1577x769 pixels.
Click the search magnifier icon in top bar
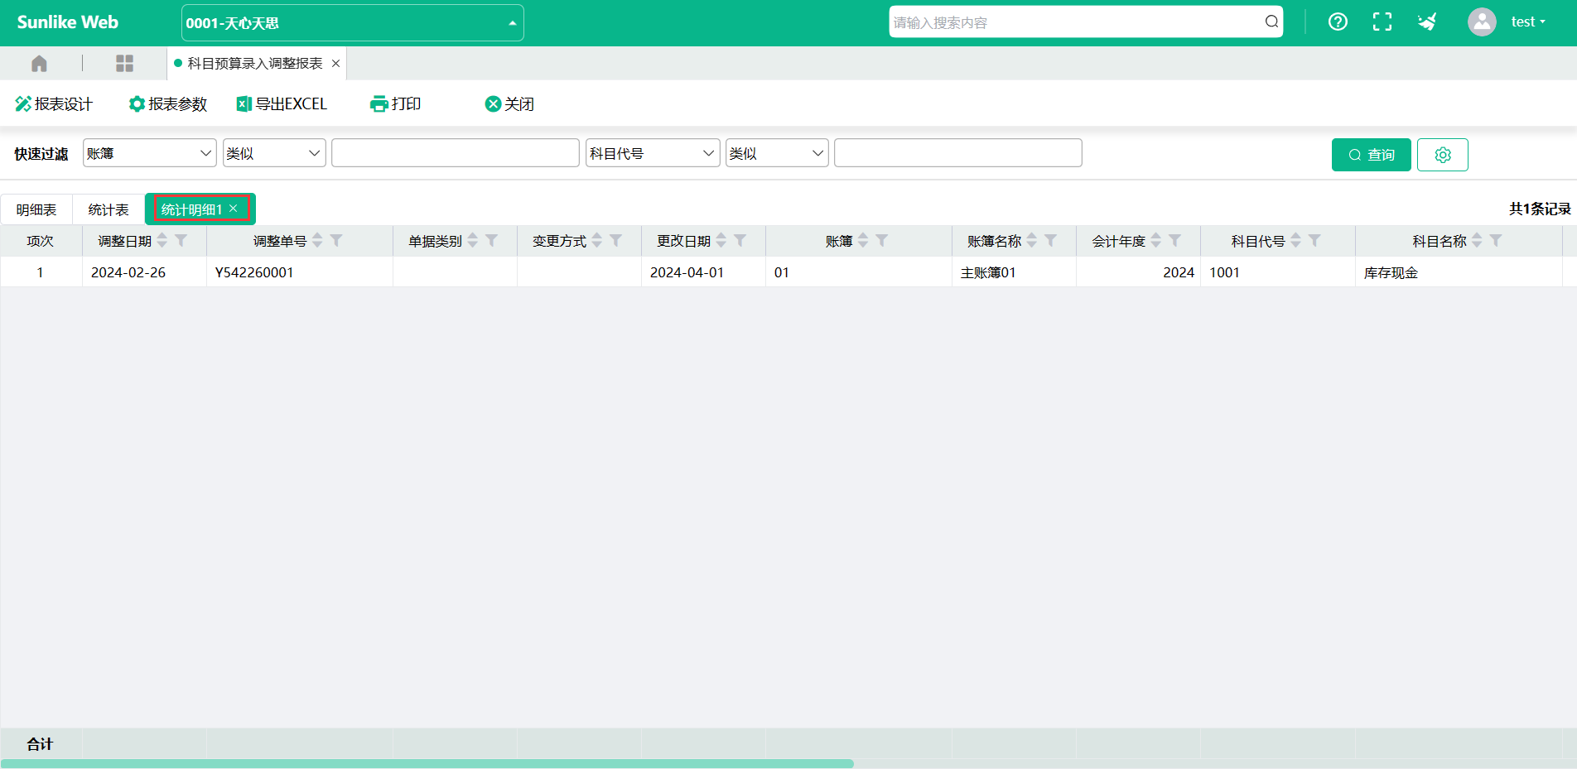click(x=1271, y=22)
